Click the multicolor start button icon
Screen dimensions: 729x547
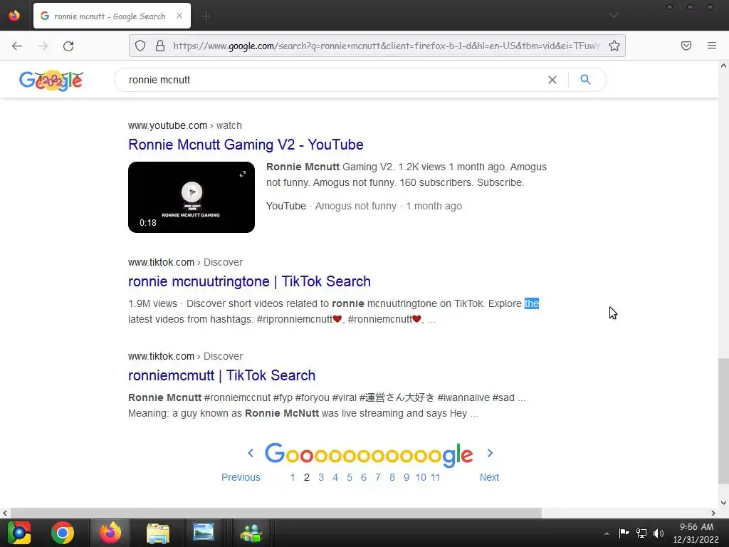pos(19,533)
